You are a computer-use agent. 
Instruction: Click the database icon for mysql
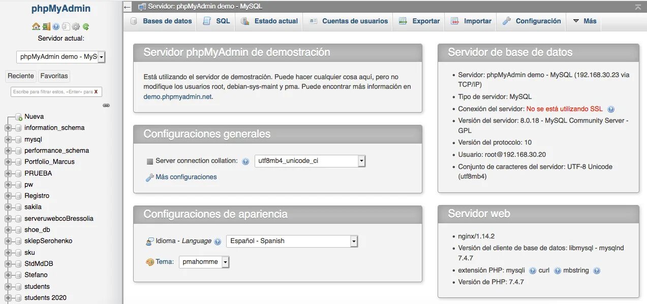[x=18, y=140]
